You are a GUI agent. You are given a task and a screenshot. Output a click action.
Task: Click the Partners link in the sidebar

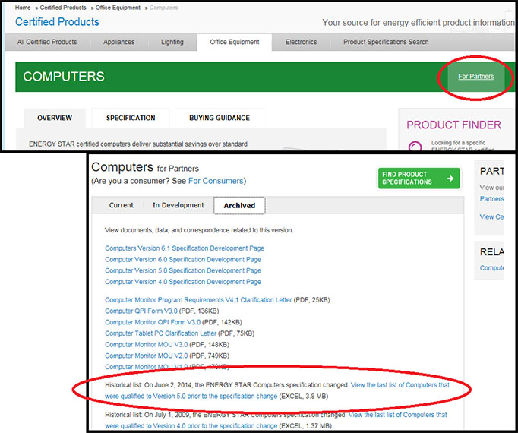491,199
